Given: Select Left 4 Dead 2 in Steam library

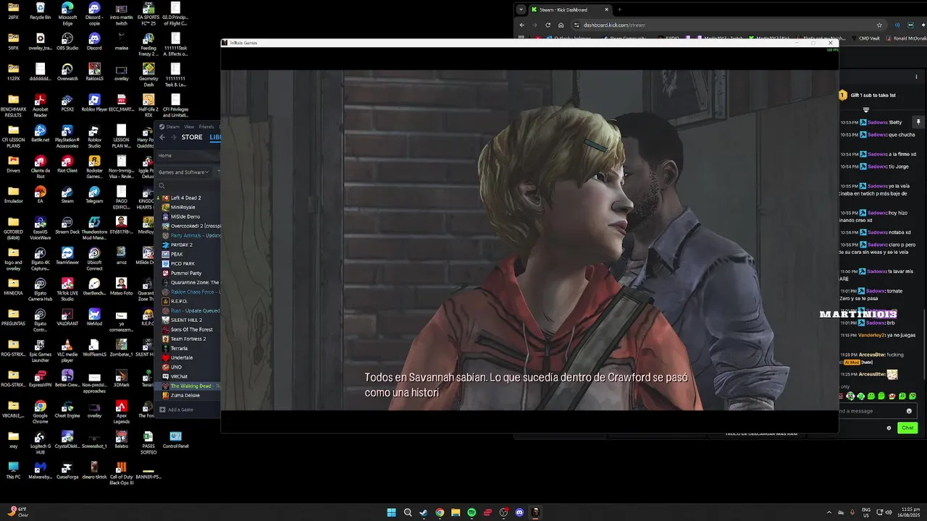Looking at the screenshot, I should pyautogui.click(x=185, y=198).
